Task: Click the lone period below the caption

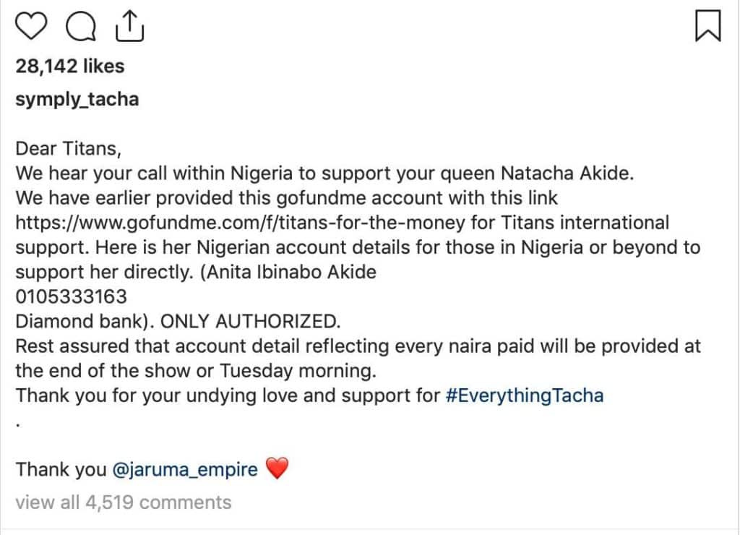Action: pyautogui.click(x=17, y=425)
